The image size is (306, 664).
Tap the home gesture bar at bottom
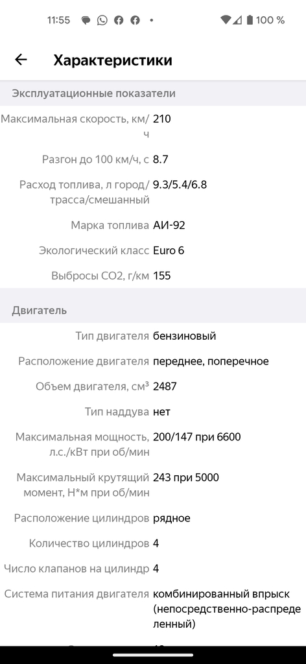click(153, 655)
